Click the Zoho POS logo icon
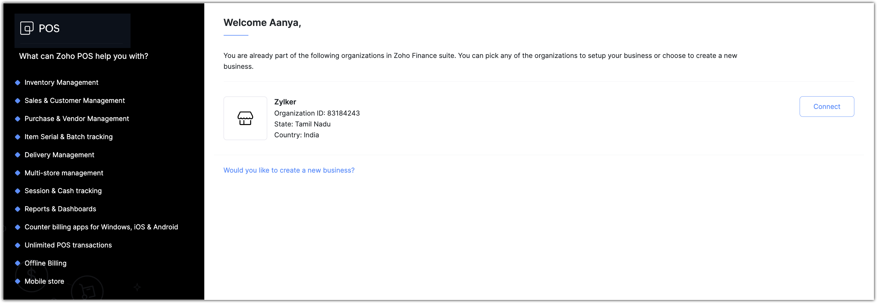Viewport: 877px width, 303px height. point(27,28)
